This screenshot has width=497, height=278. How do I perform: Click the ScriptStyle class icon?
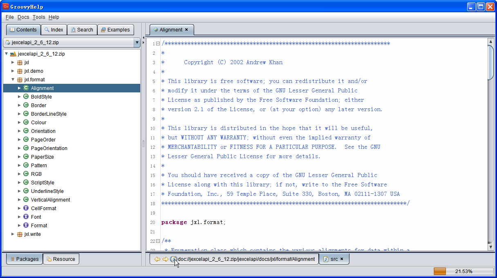(26, 182)
